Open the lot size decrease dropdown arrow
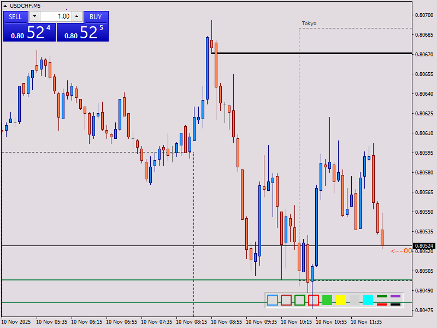 point(34,16)
